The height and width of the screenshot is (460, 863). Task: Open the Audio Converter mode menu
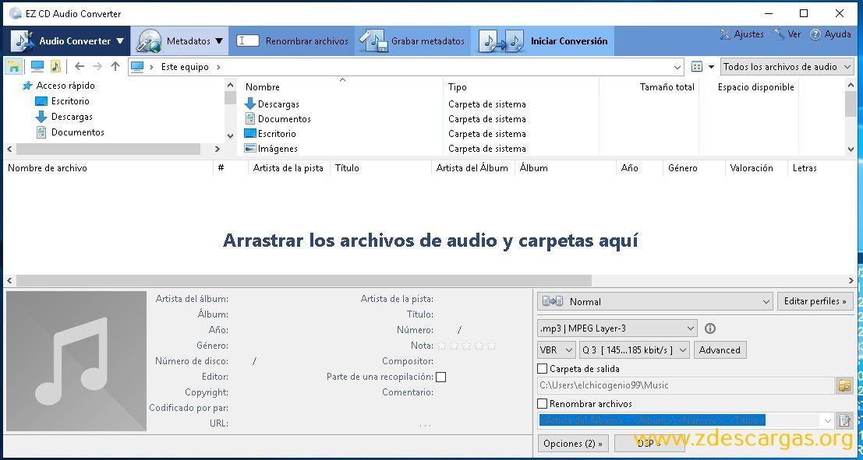point(67,40)
